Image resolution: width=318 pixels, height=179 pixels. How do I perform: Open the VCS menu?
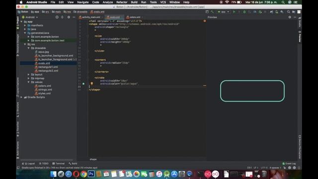point(163,2)
